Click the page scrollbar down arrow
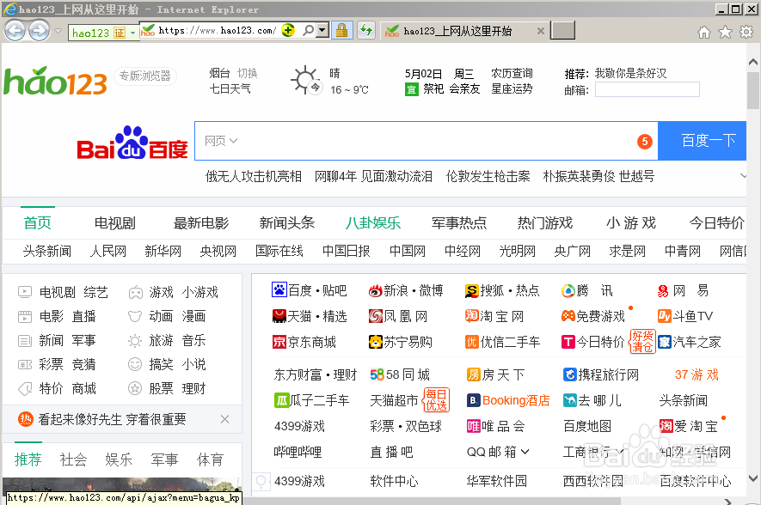This screenshot has height=505, width=761. [x=752, y=479]
